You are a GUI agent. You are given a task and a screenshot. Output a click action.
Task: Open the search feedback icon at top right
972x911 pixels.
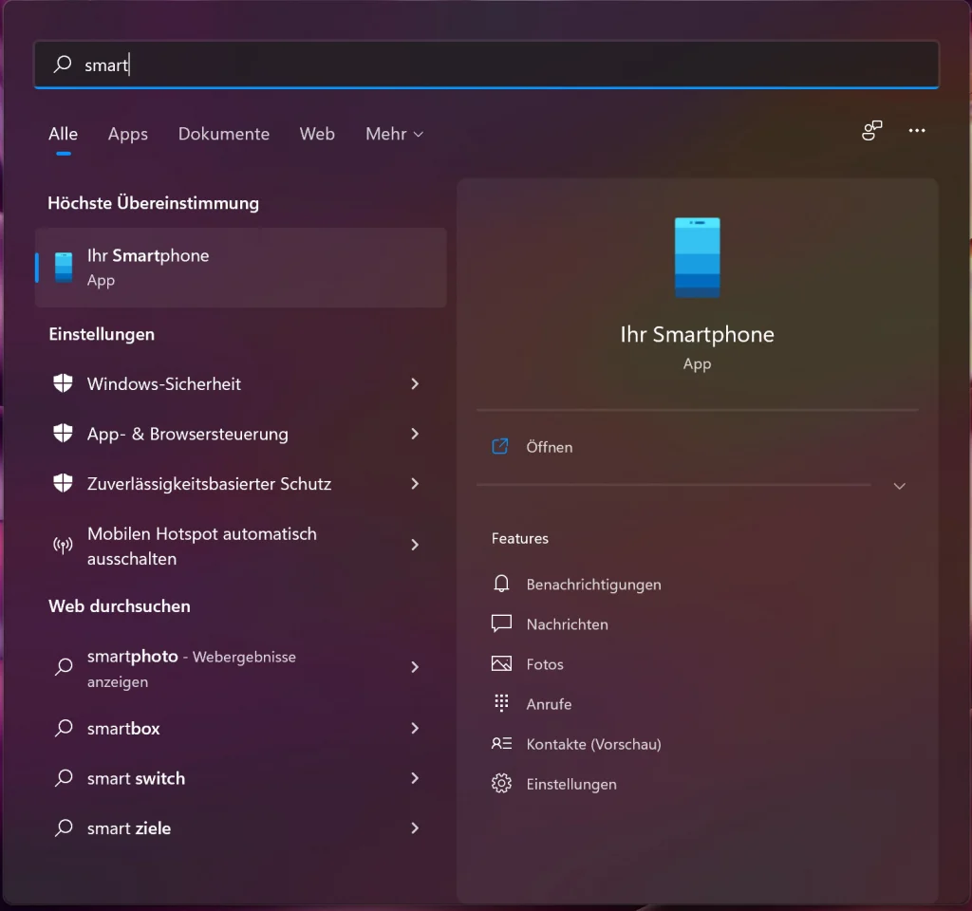click(x=871, y=131)
